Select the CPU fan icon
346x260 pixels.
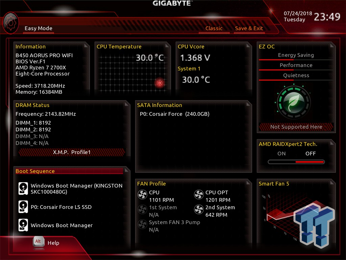[142, 195]
